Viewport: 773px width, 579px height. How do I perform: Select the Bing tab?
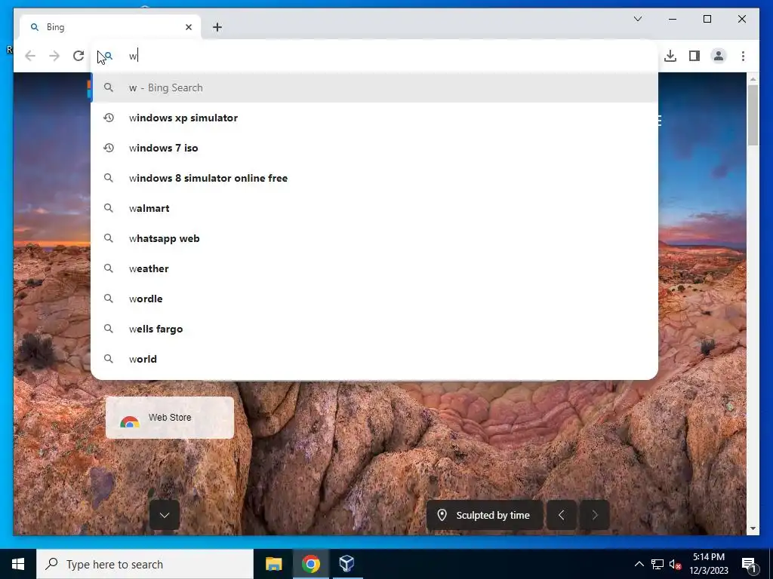point(110,27)
